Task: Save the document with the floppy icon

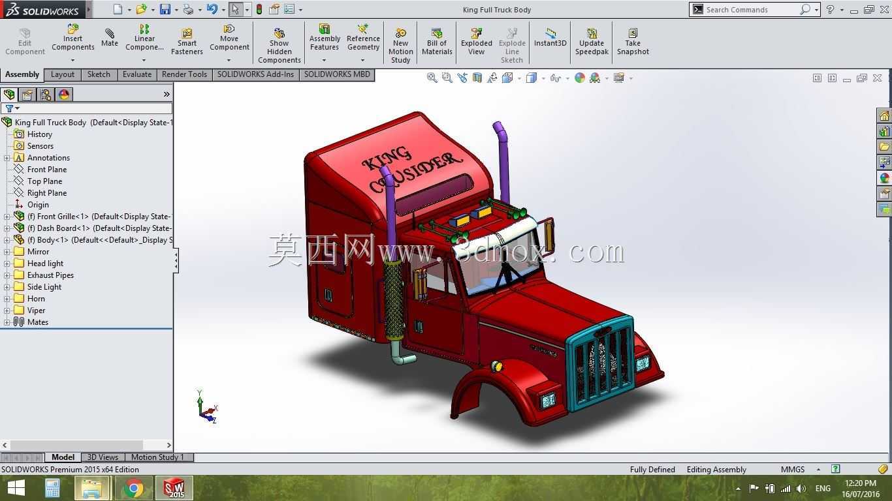Action: [165, 9]
